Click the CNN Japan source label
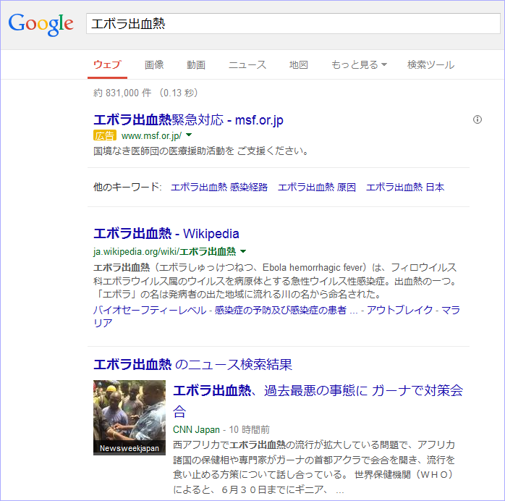The height and width of the screenshot is (501, 505). [196, 429]
